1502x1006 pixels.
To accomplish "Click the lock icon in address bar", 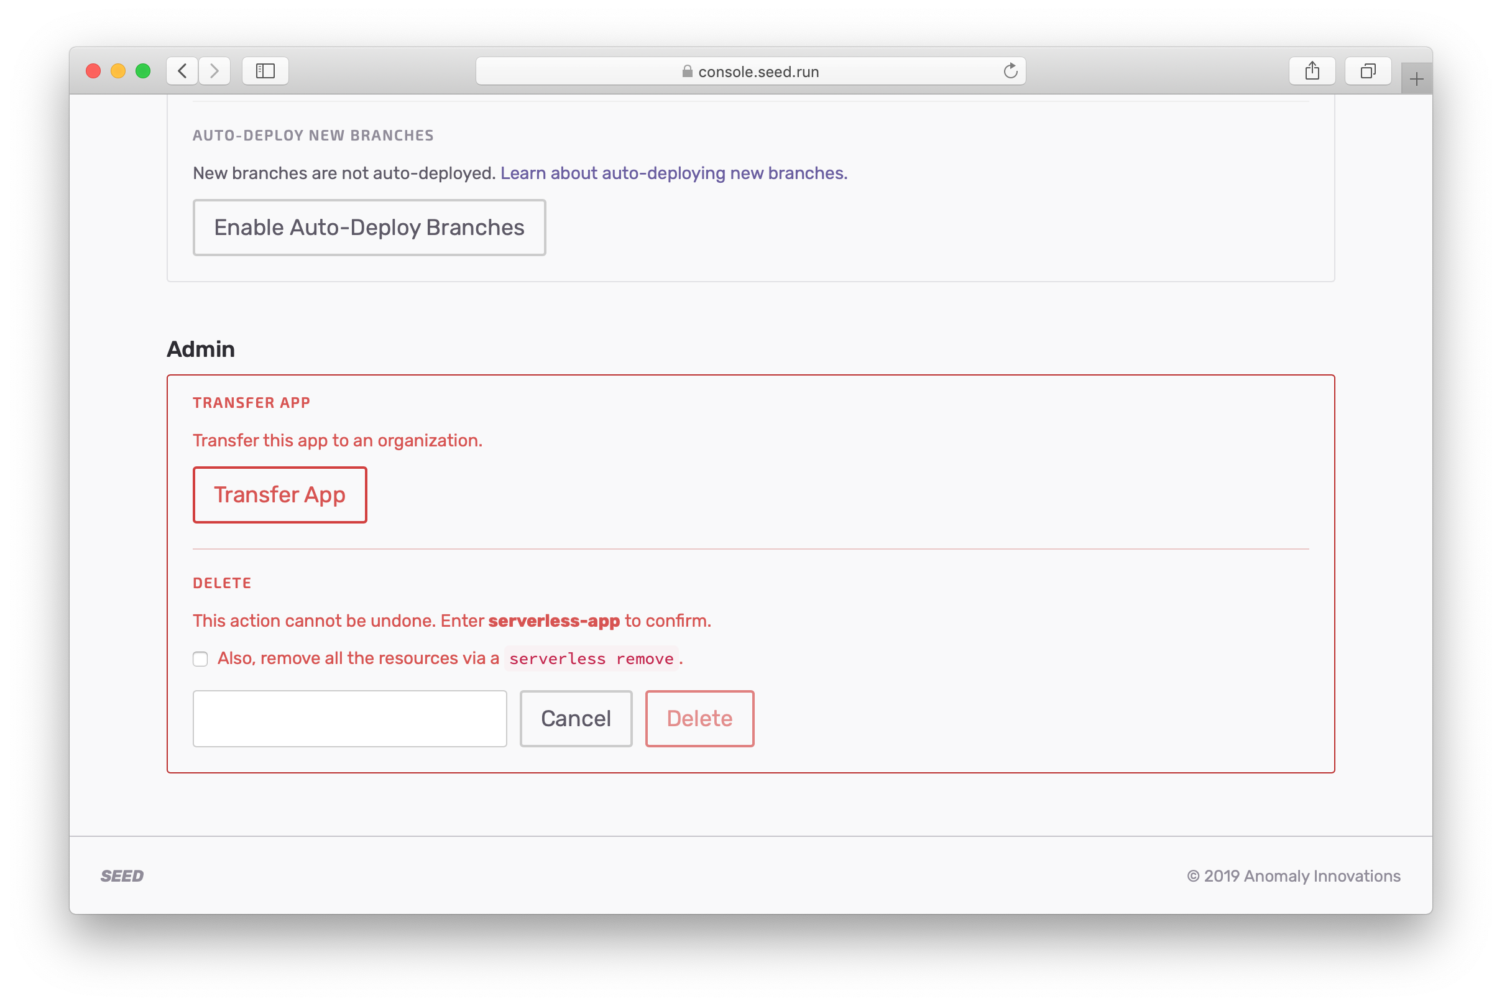I will [687, 72].
